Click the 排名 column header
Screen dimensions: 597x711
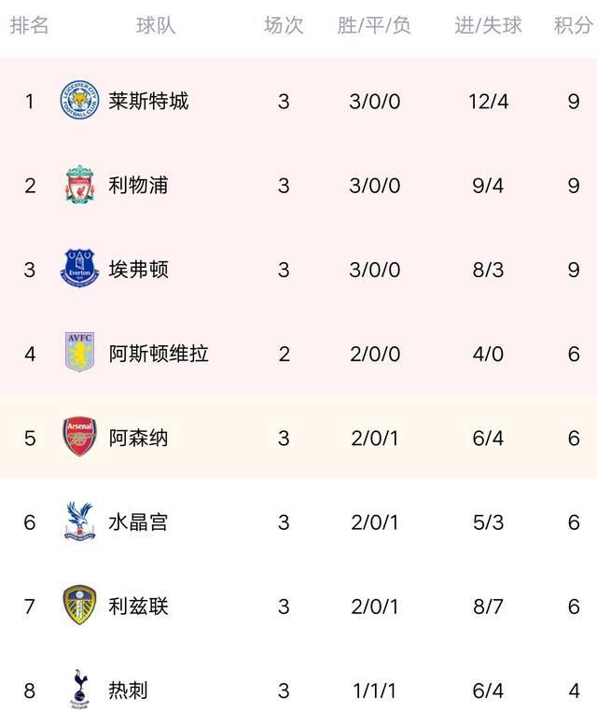pyautogui.click(x=30, y=25)
